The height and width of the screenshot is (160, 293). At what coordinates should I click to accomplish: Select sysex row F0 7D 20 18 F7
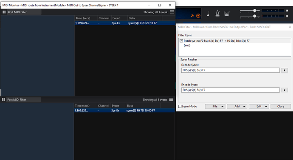tap(125, 23)
